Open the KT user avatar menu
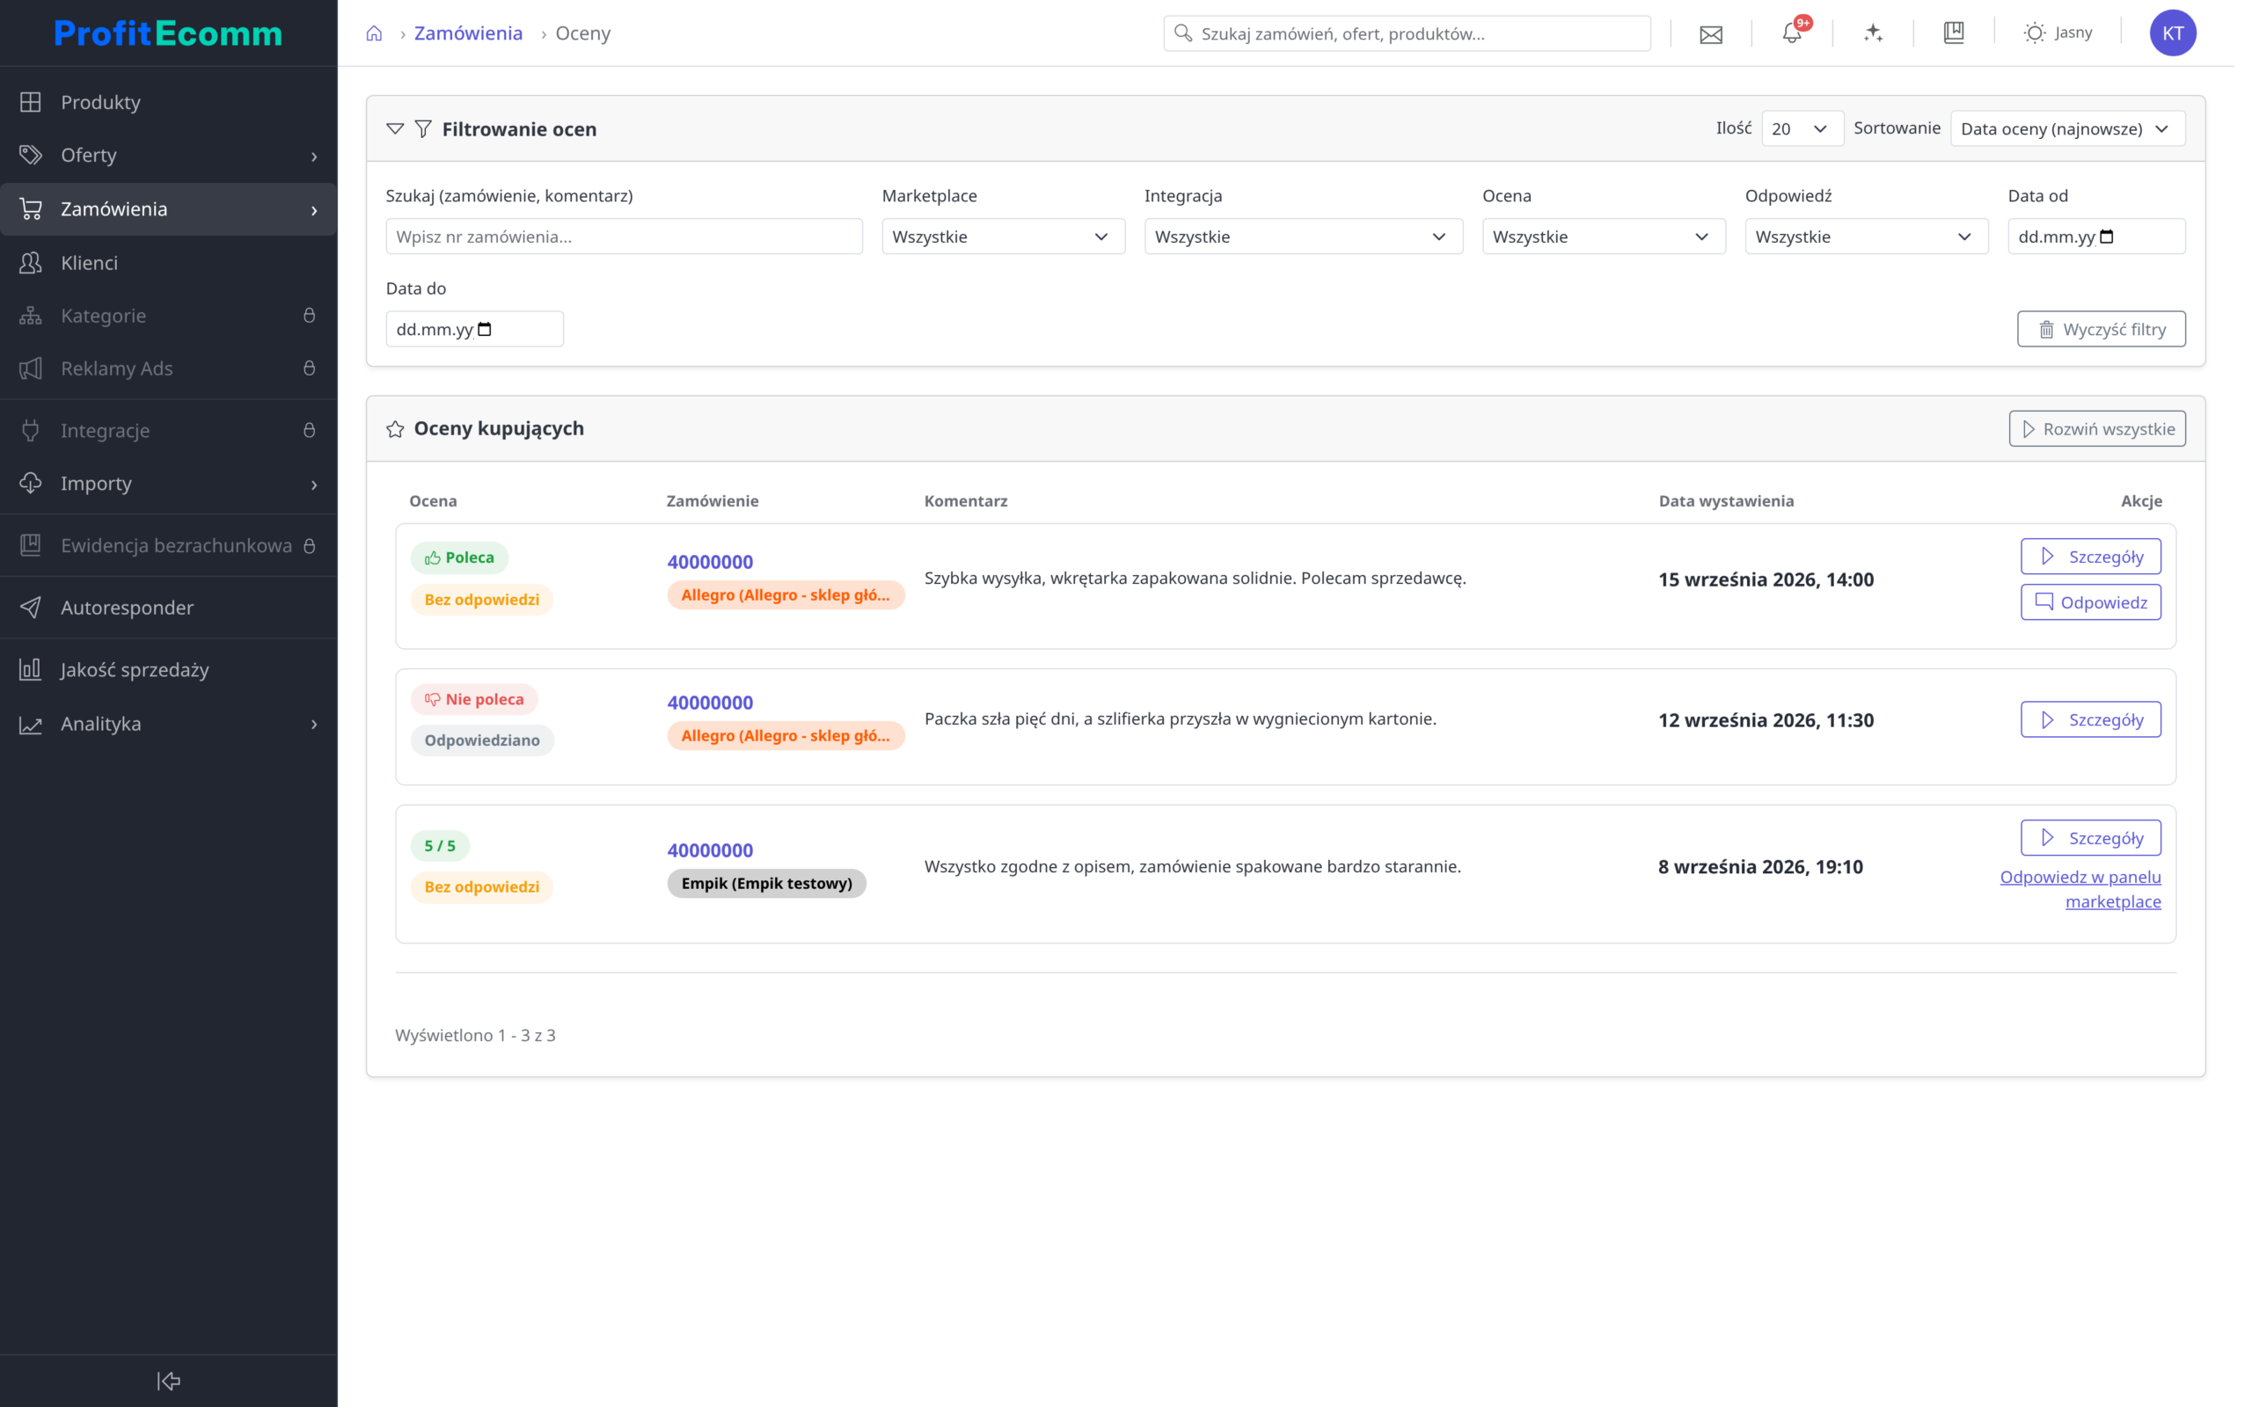The image size is (2252, 1407). click(2172, 33)
